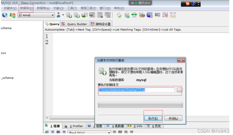Click inside the query editor on line 1
Image resolution: width=233 pixels, height=135 pixels.
140,36
